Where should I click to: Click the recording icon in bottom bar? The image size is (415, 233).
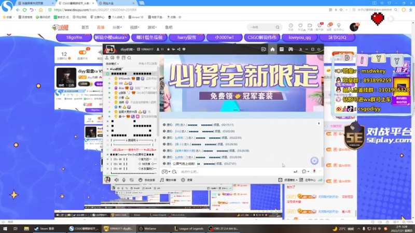click(x=183, y=180)
